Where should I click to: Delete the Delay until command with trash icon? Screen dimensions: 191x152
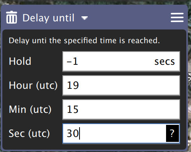click(12, 17)
